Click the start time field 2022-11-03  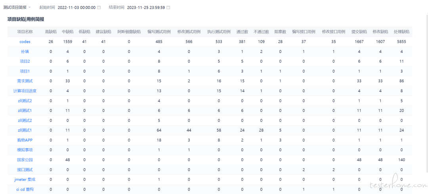tap(76, 8)
